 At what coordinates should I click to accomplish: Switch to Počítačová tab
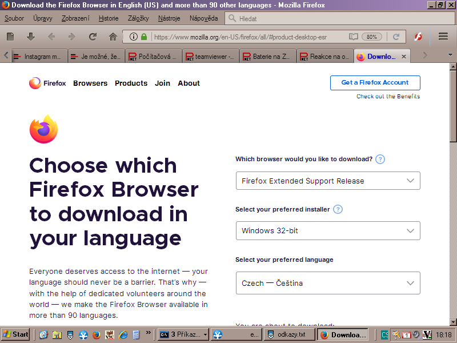point(154,56)
